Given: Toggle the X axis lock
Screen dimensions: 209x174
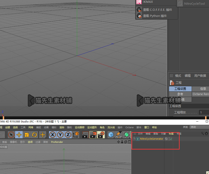Looking at the screenshot, I should click(52, 135).
